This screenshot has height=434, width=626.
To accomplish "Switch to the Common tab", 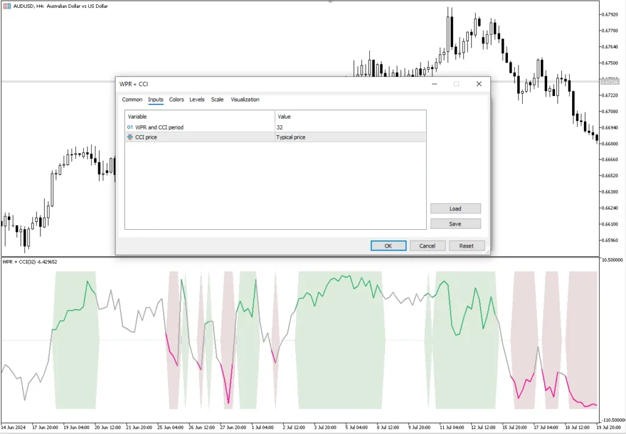I will click(x=132, y=100).
